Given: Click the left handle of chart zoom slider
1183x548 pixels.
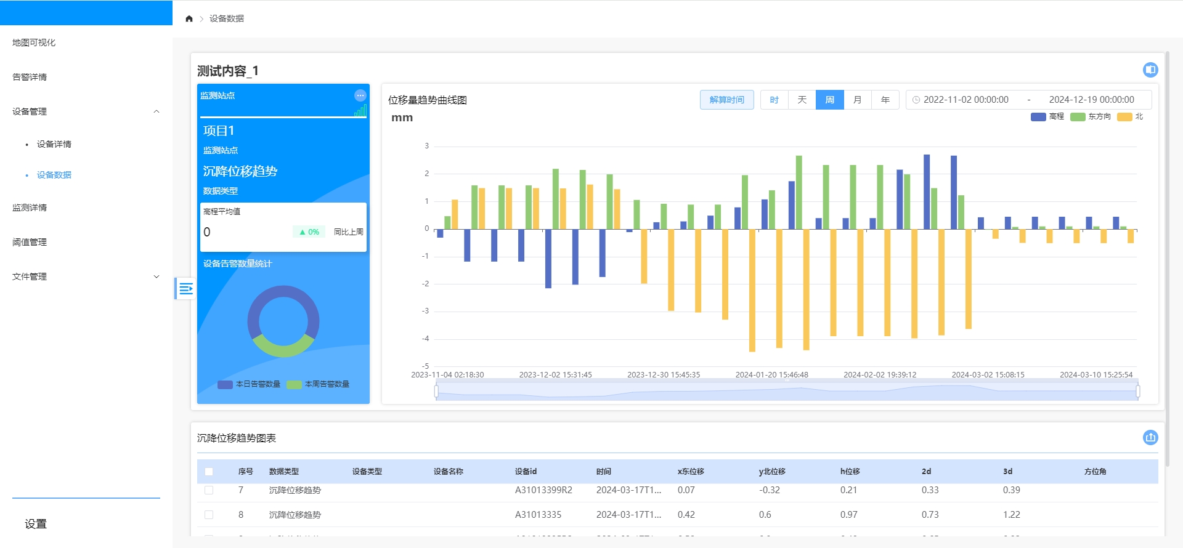Looking at the screenshot, I should [437, 391].
